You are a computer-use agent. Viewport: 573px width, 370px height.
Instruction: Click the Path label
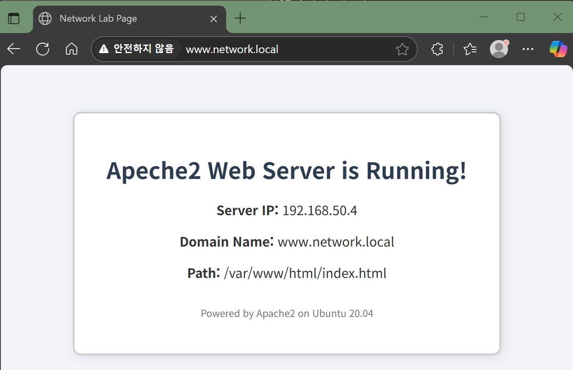tap(204, 273)
